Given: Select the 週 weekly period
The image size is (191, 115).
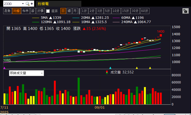Looking at the screenshot, I should click(69, 11).
